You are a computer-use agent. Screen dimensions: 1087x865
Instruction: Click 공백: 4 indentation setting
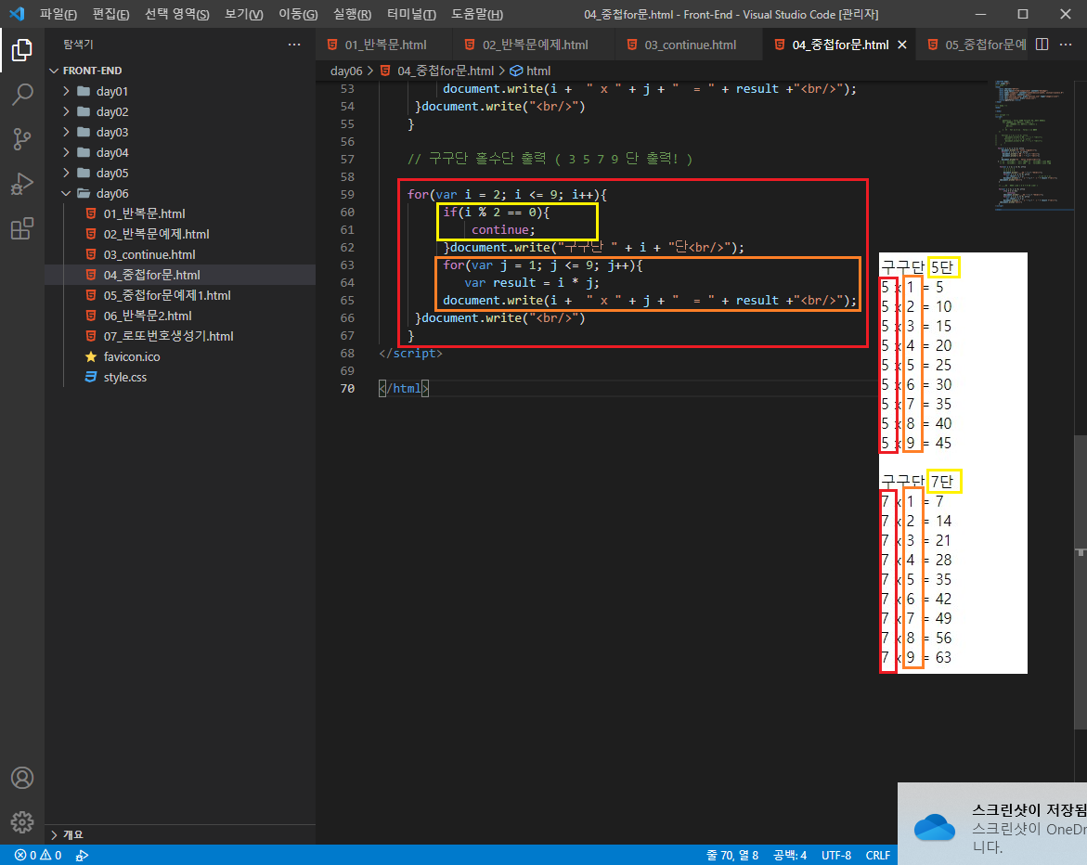pyautogui.click(x=790, y=856)
